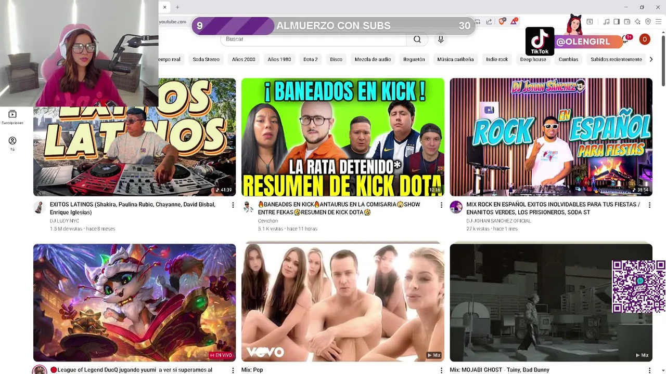Viewport: 666px width, 374px height.
Task: Select the Indie rock filter chip
Action: click(497, 59)
